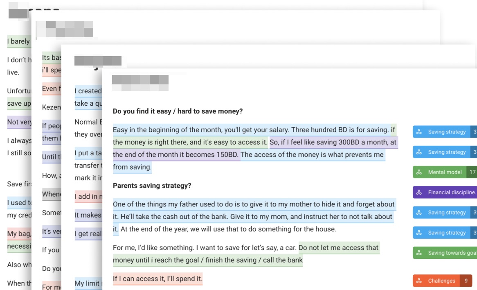
Task: Click the Financial discipline tag icon
Action: (x=419, y=192)
